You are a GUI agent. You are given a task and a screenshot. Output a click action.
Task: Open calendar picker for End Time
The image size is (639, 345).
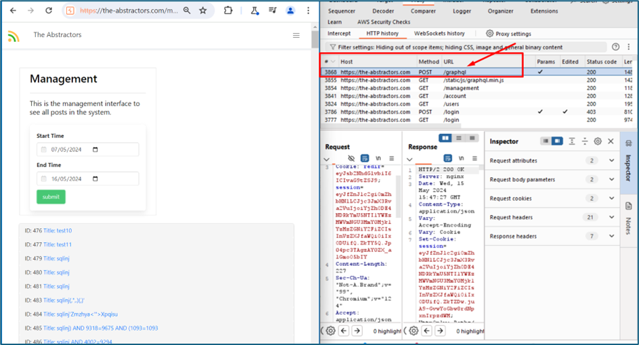tap(95, 179)
